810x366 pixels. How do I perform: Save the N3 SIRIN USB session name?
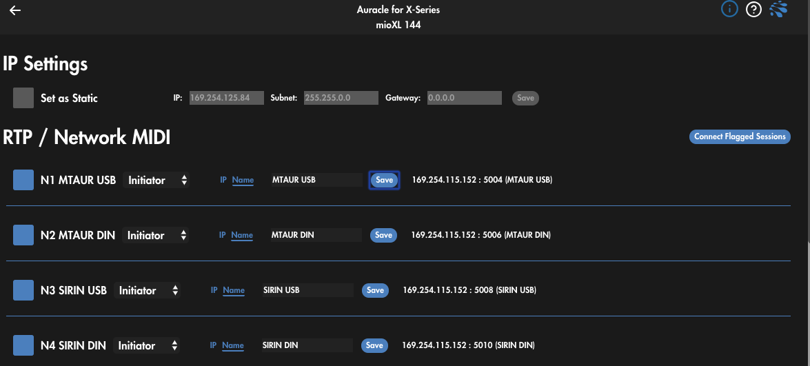click(375, 290)
